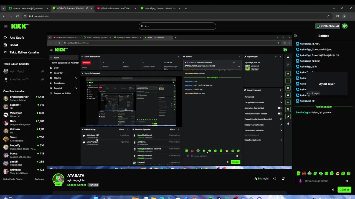The width and height of the screenshot is (355, 199).
Task: Focus the Ara search field
Action: (177, 26)
